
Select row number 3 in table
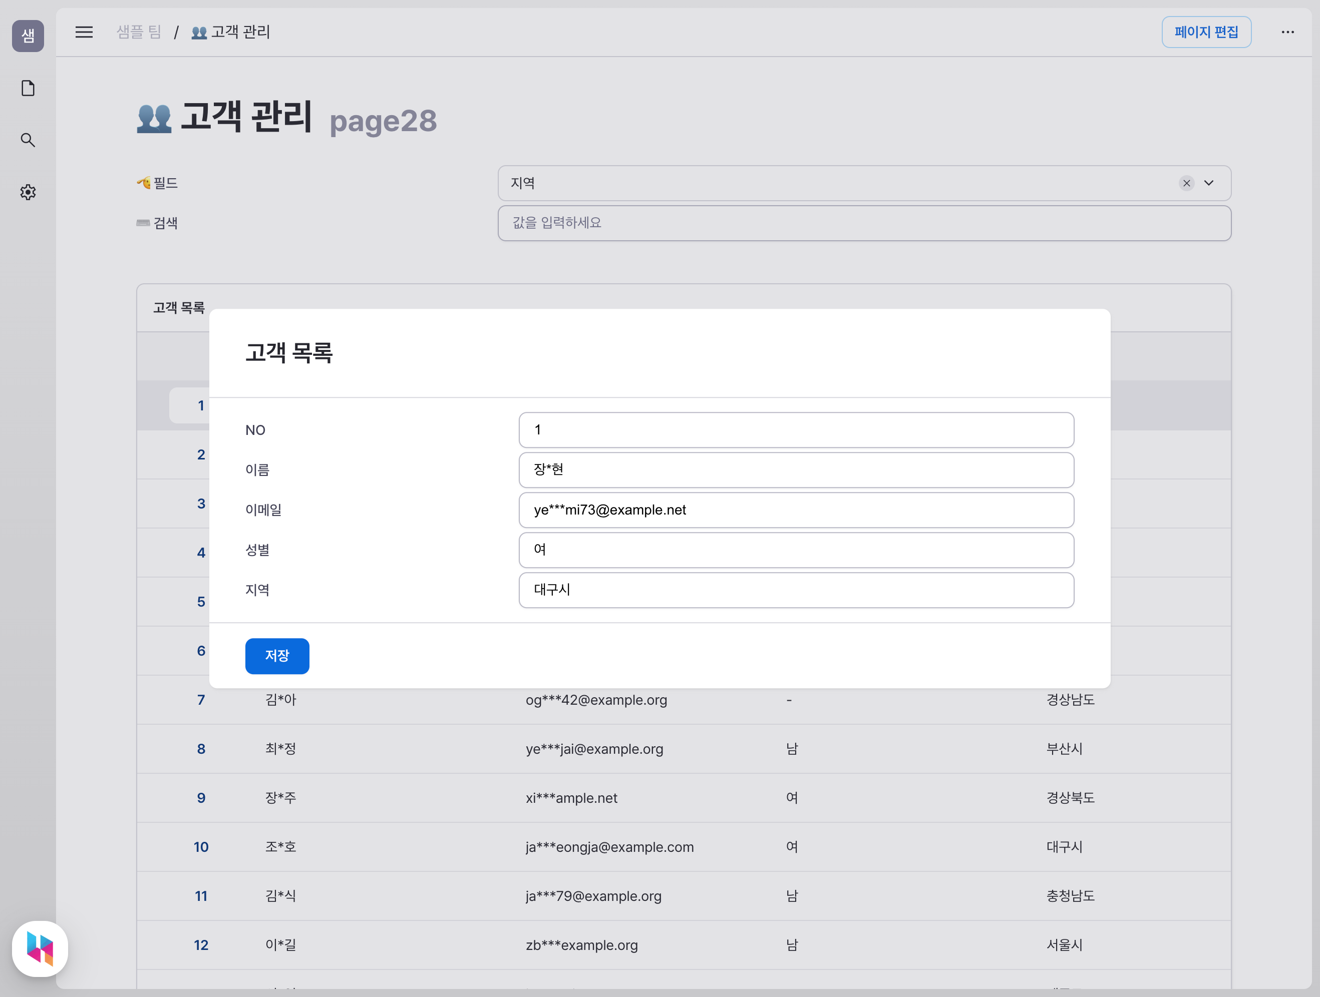point(201,504)
